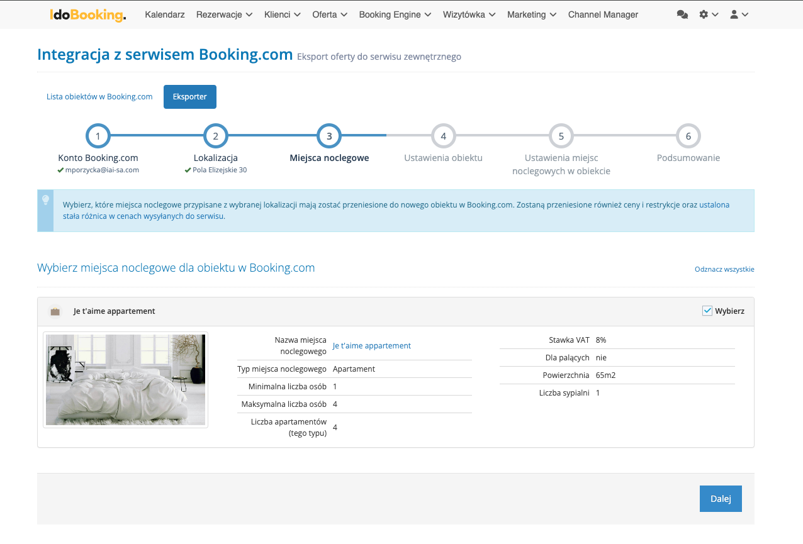Click the Je t'aime appartement card header title

tap(114, 311)
